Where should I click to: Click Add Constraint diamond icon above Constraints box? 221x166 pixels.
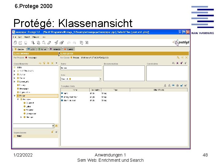(x=181, y=63)
